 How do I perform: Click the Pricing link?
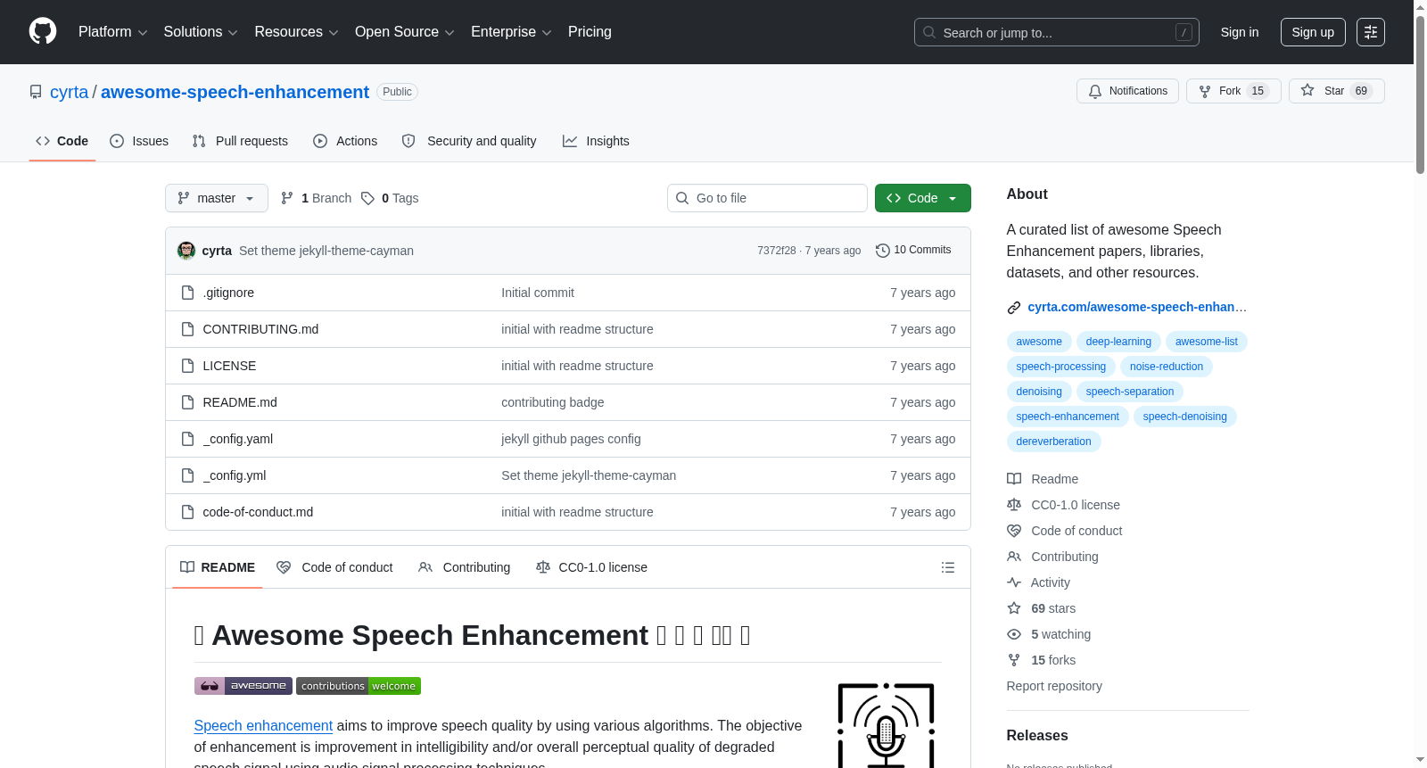point(590,32)
